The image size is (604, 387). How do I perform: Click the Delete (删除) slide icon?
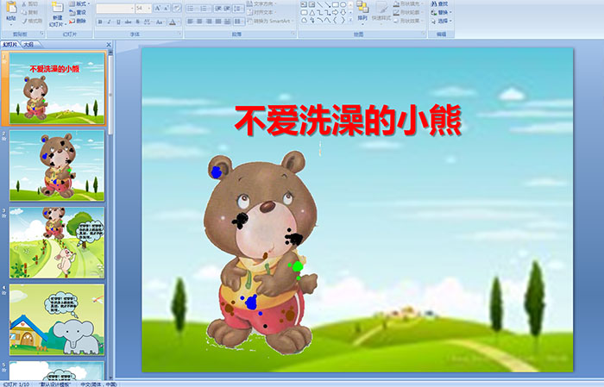(72, 21)
